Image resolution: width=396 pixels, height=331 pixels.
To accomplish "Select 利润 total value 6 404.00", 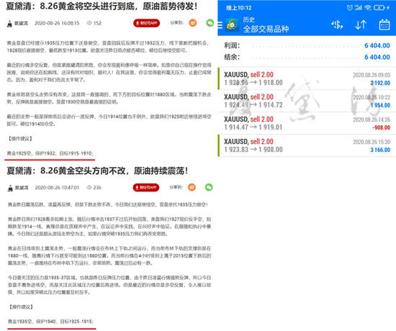I will (x=377, y=45).
